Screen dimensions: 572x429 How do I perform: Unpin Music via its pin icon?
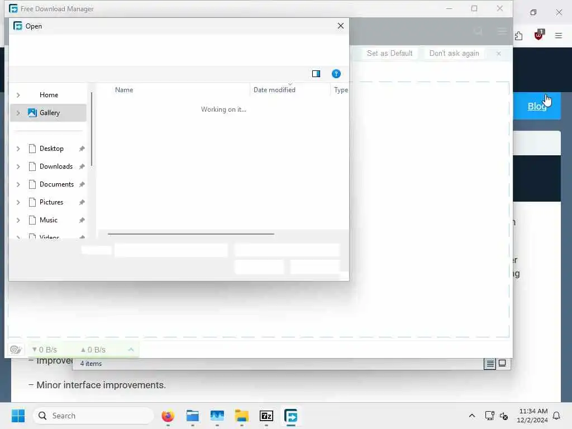click(82, 220)
